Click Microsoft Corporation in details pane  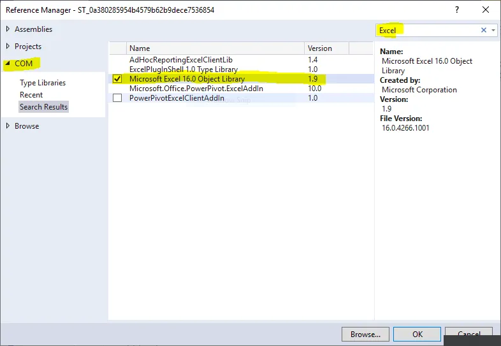point(419,90)
